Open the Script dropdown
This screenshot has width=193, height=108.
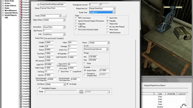60,16
